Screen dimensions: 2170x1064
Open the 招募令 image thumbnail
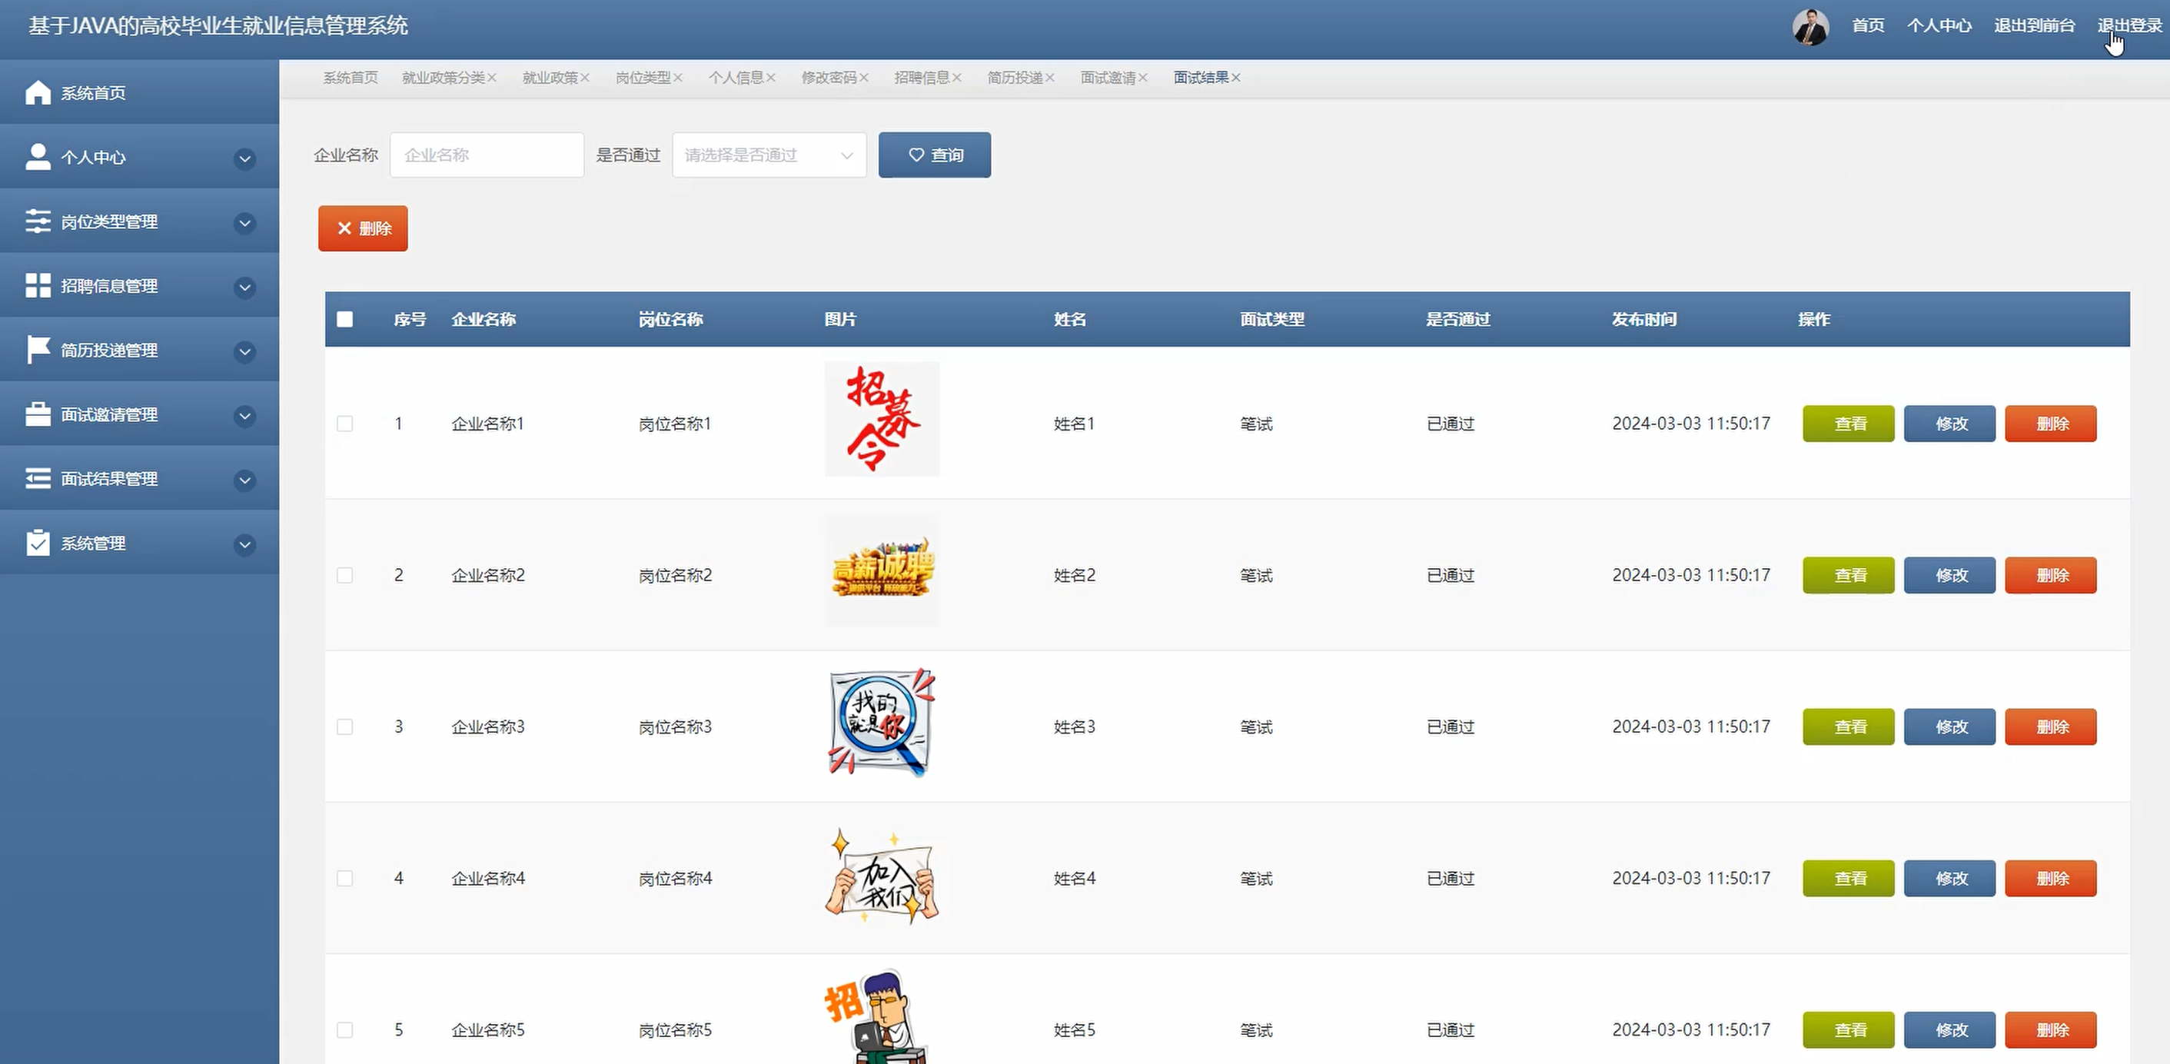point(881,419)
